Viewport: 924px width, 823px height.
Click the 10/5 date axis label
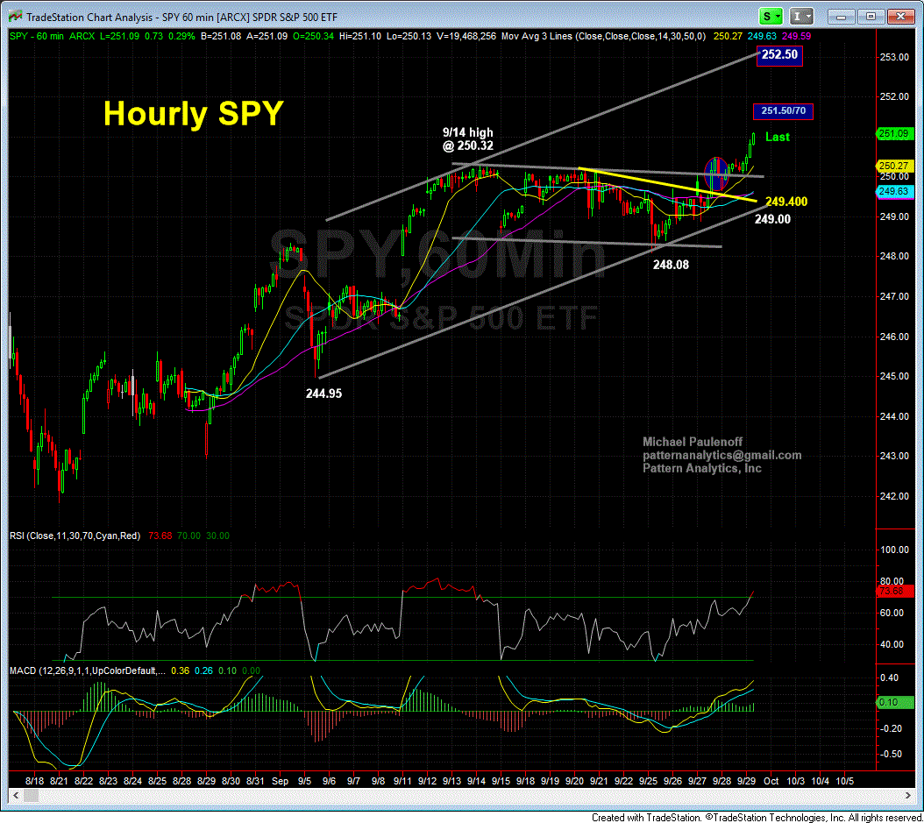click(844, 781)
